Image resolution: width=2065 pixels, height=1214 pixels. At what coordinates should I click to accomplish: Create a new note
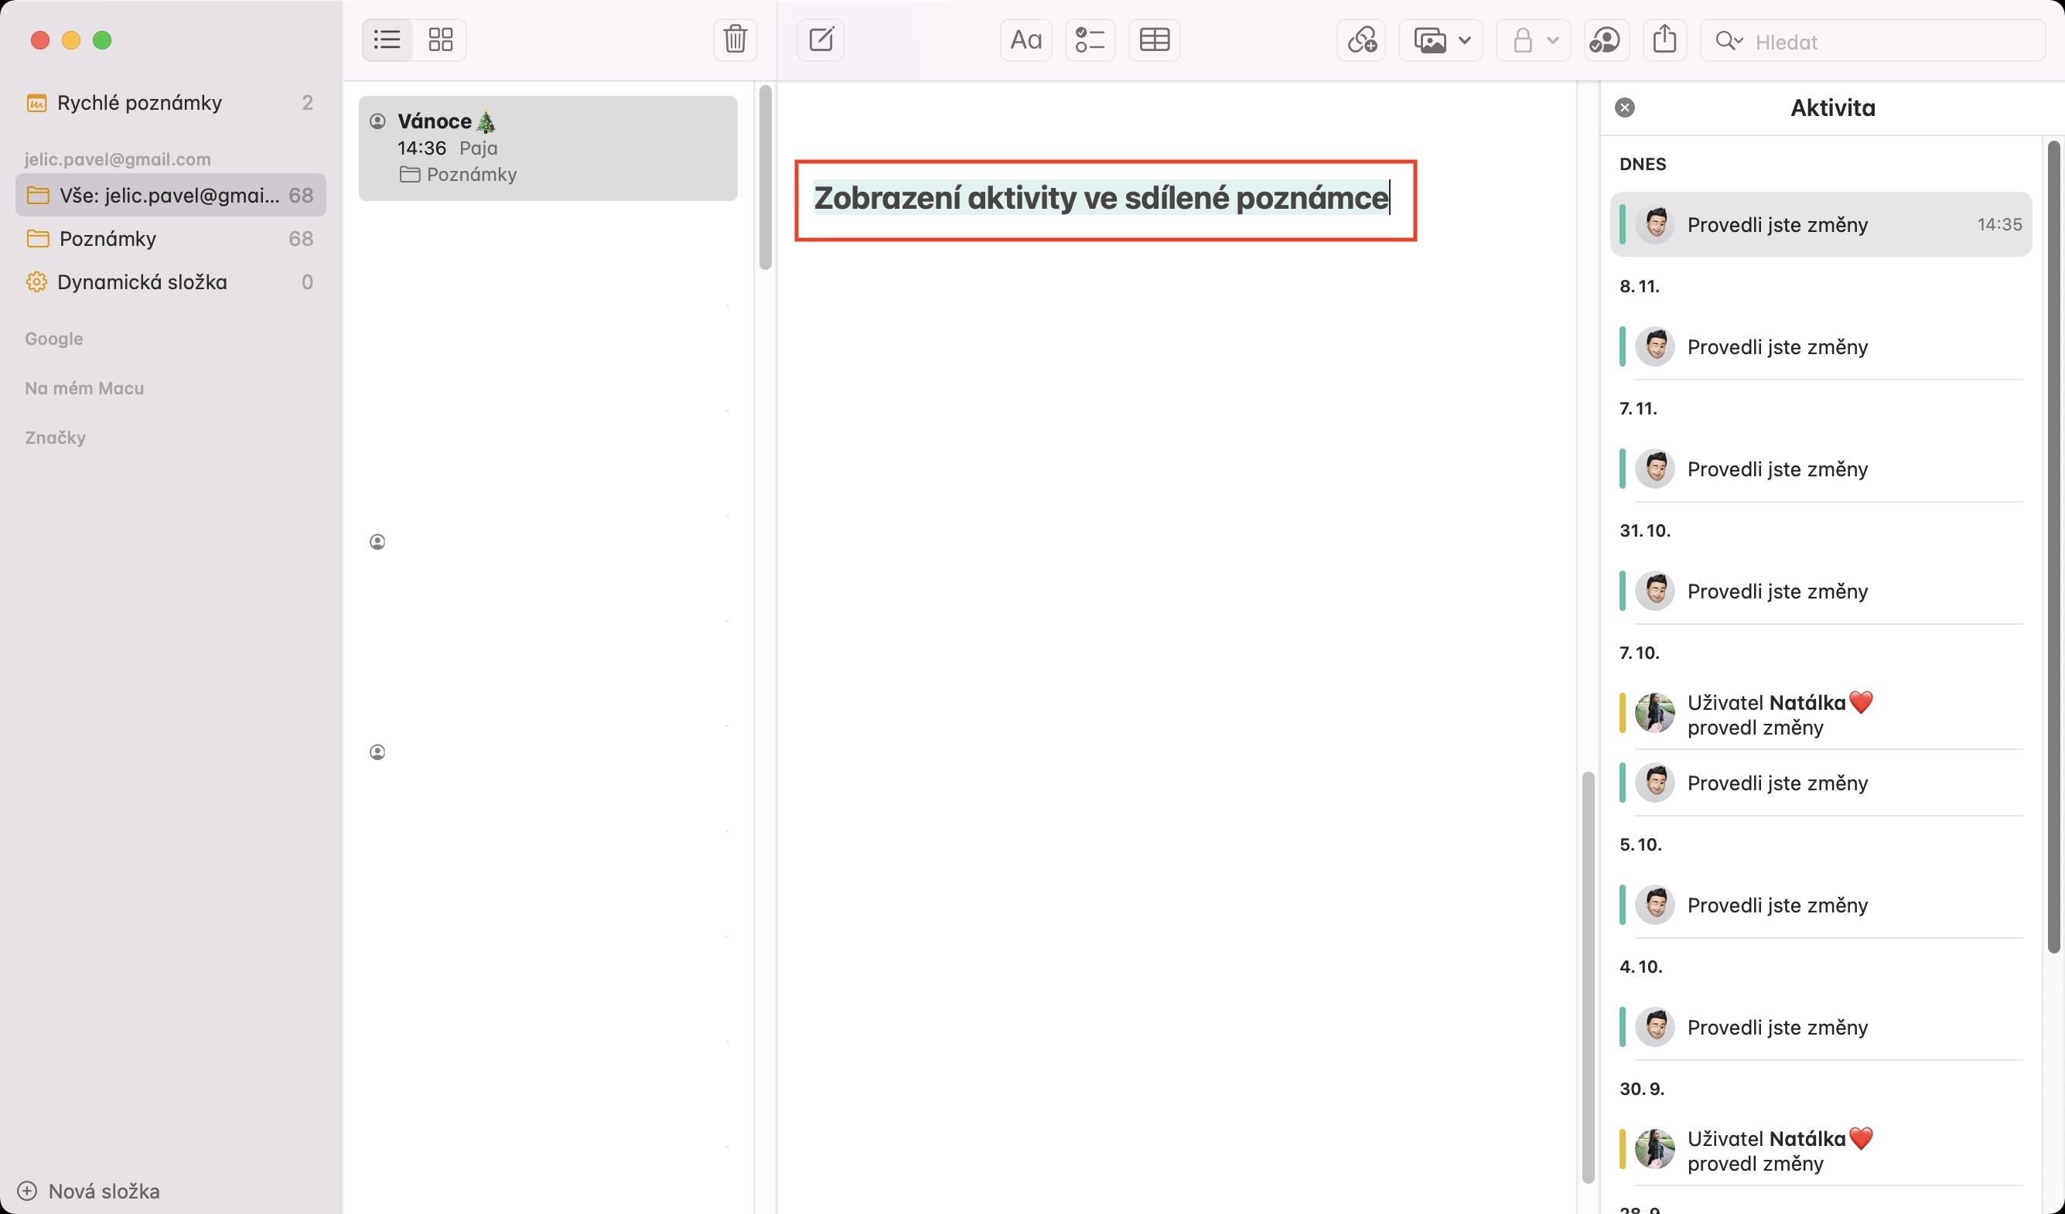coord(821,39)
